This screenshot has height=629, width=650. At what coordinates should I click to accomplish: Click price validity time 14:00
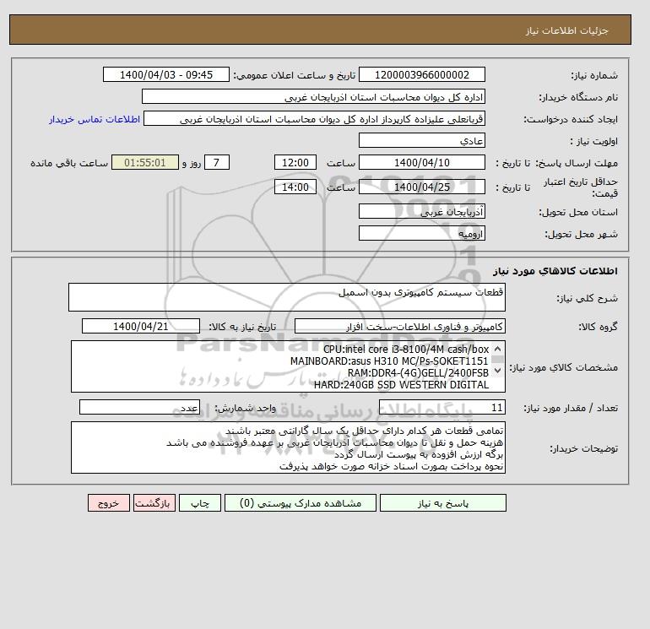[x=295, y=187]
